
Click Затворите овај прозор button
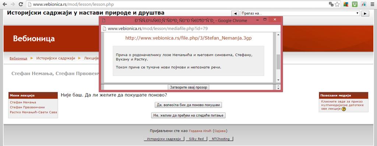pos(188,87)
